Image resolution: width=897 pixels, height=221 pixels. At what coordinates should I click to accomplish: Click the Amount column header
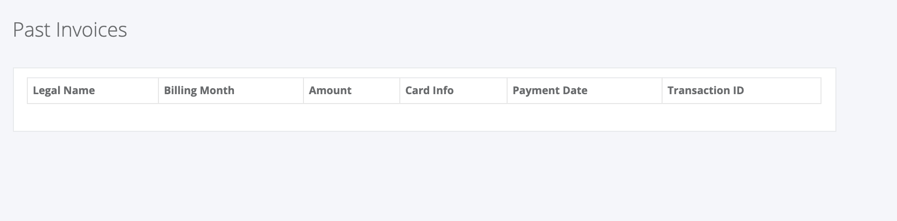coord(352,91)
